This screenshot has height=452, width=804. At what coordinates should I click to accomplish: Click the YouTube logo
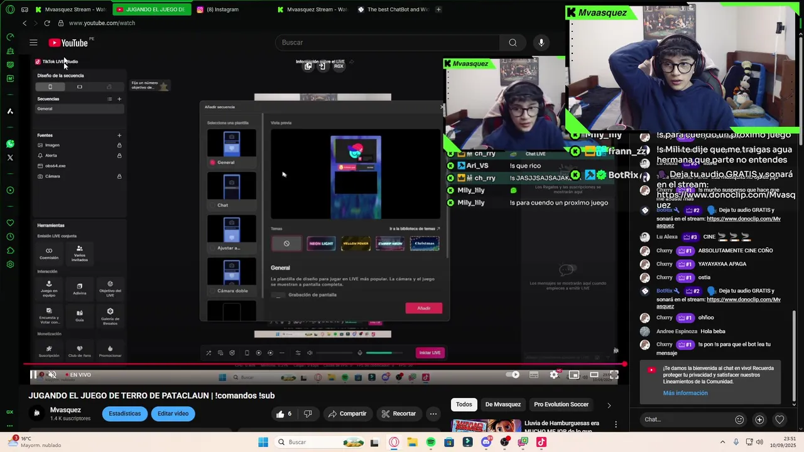tap(68, 43)
